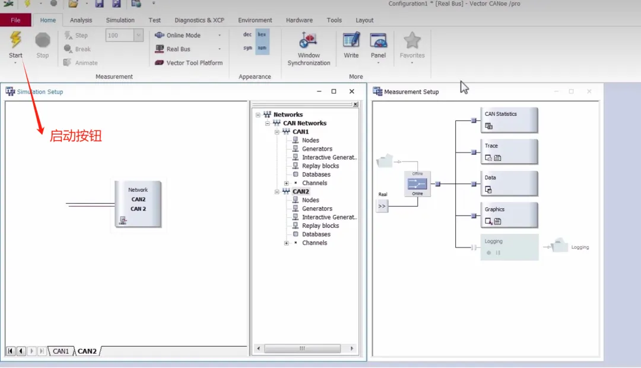
Task: Close the network tree pane with small x
Action: pyautogui.click(x=356, y=104)
